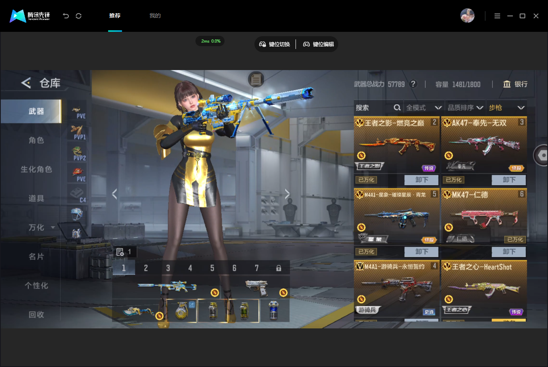Switch to the 推荐 tab
Image resolution: width=548 pixels, height=367 pixels.
pos(115,16)
